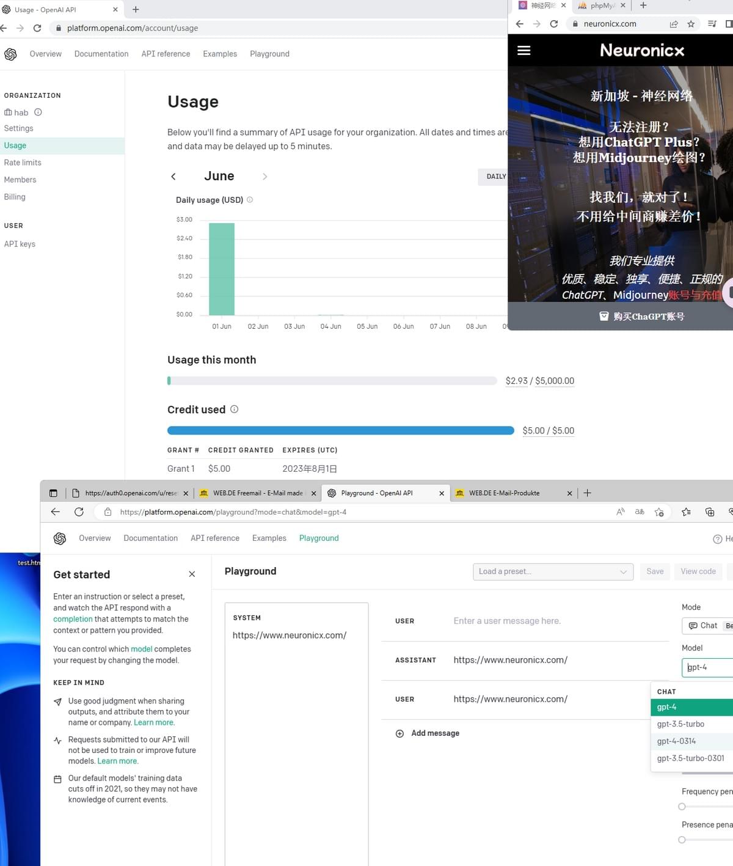
Task: Click View code button in Playground
Action: point(698,571)
